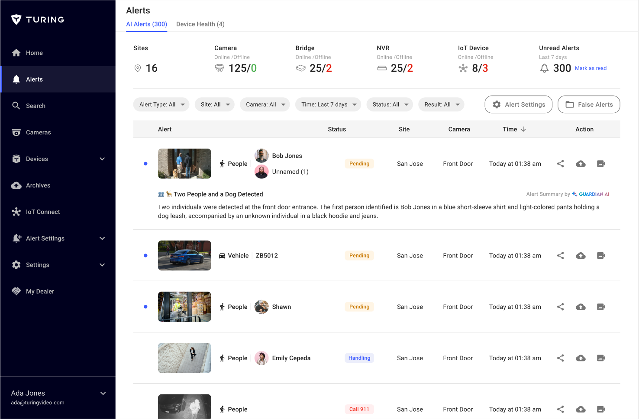Open the Status filter dropdown
The image size is (639, 419).
coord(389,104)
